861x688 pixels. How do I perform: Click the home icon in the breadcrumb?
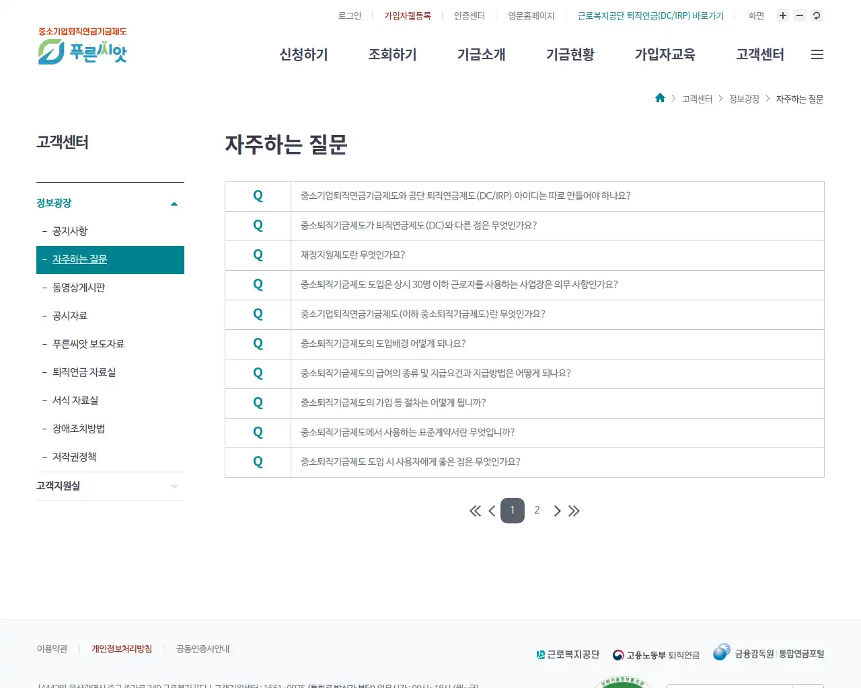(660, 97)
